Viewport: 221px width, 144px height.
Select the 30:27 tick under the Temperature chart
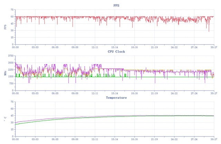coord(214,140)
